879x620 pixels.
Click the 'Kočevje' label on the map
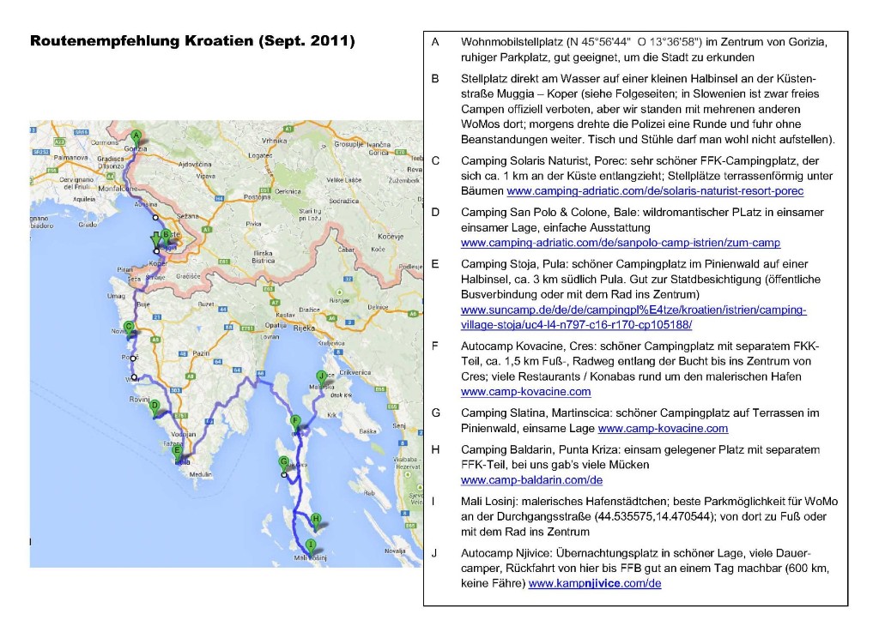pos(391,237)
